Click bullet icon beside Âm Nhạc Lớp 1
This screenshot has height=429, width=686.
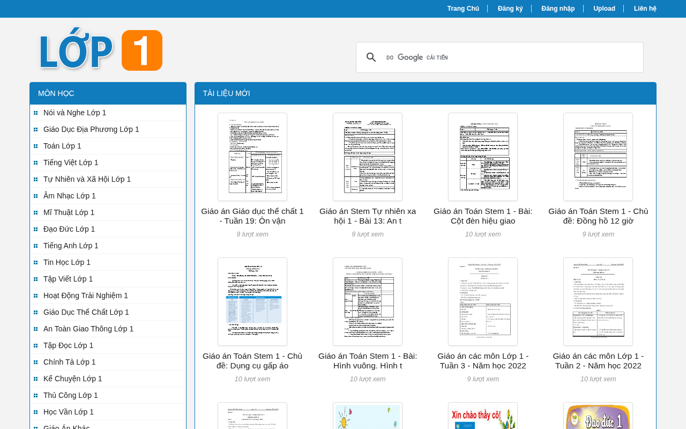point(36,196)
